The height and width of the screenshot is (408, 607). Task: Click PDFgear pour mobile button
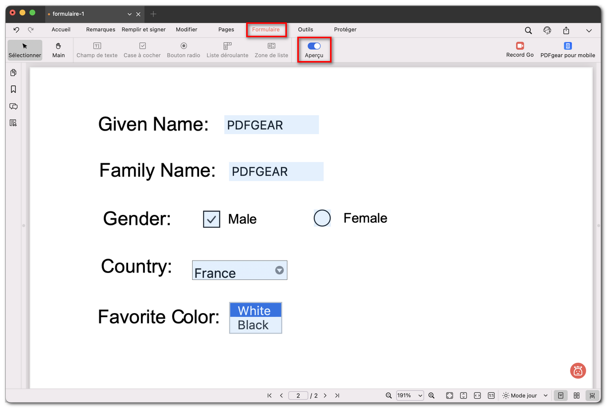(x=567, y=50)
